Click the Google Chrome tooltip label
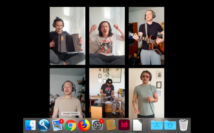Viewport: 214px width, 133px height. (71, 114)
